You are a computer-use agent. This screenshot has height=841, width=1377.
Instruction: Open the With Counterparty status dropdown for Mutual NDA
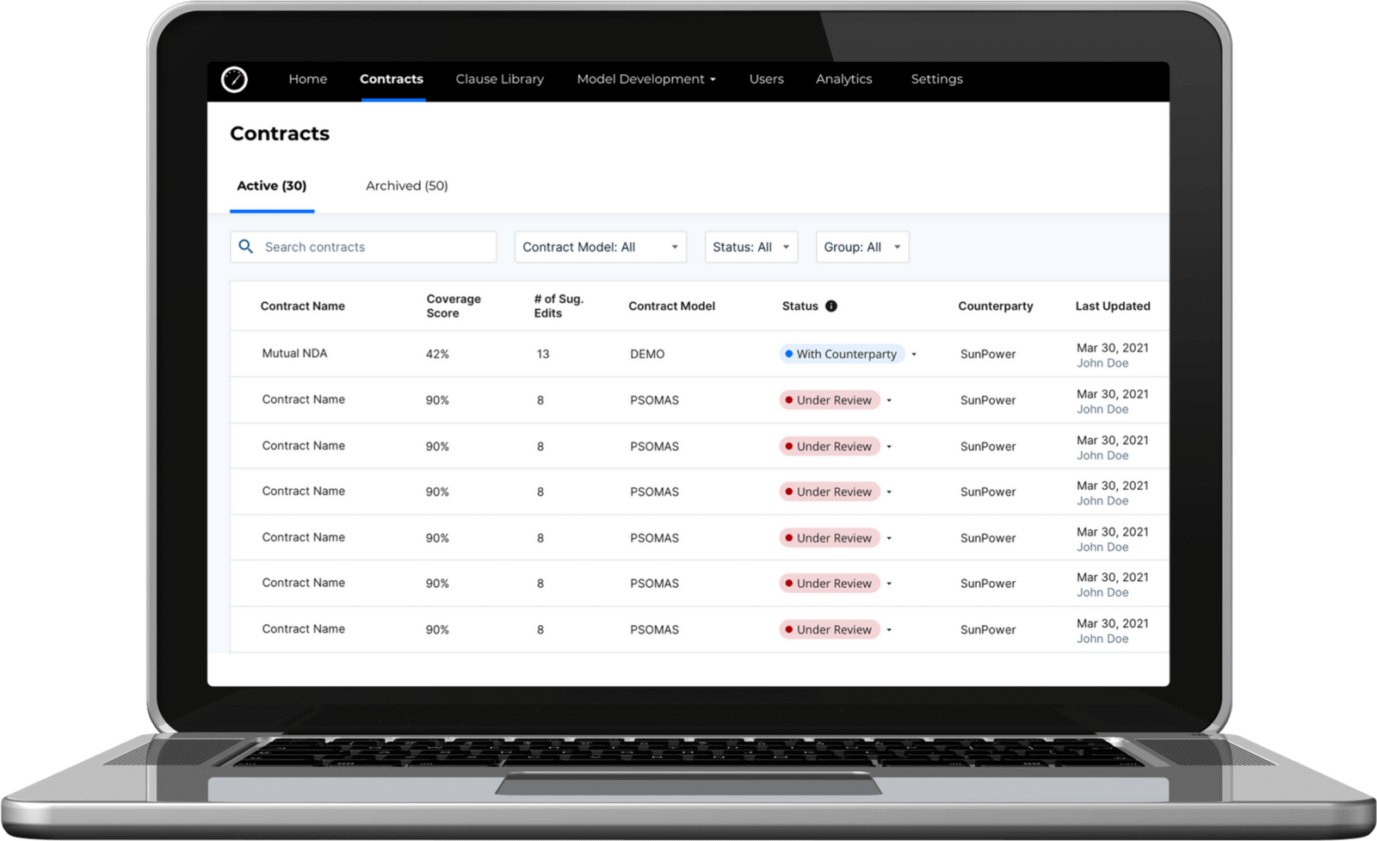click(x=915, y=353)
